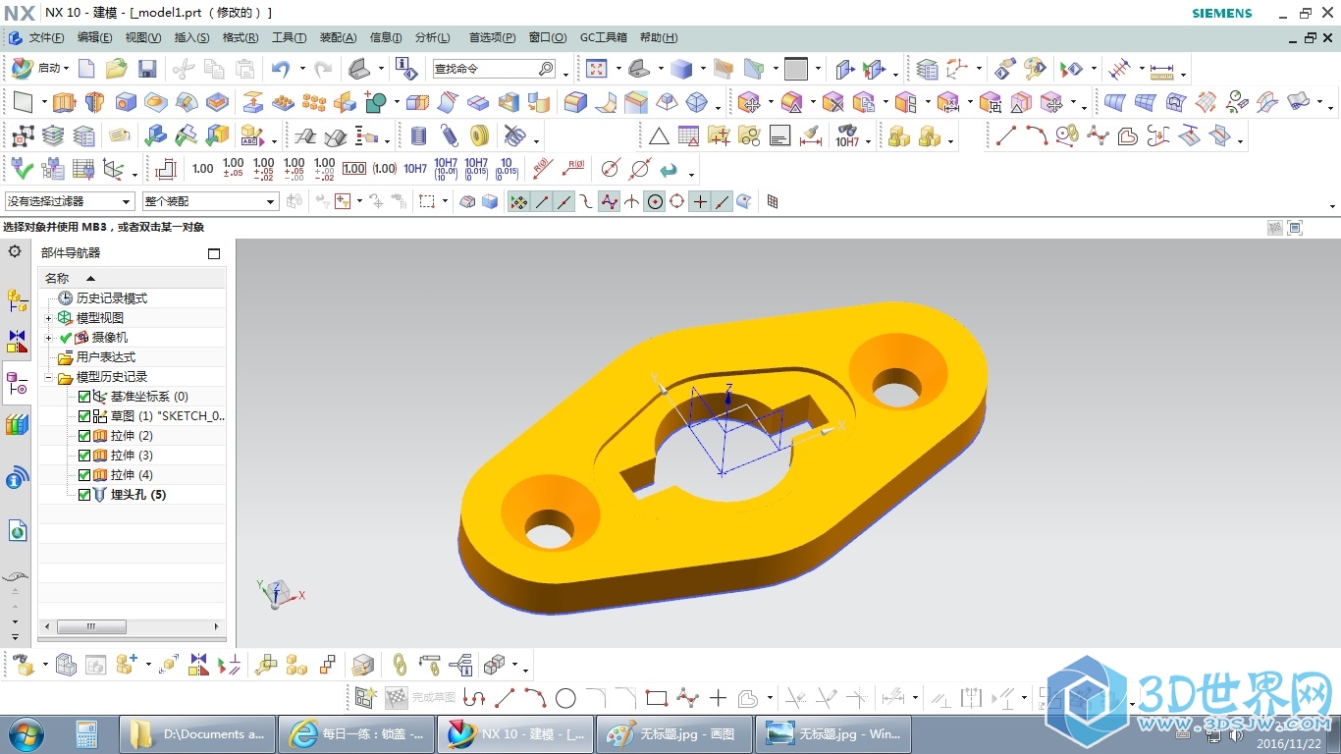1341x754 pixels.
Task: Uncheck the 基准坐标系 (0) feature checkbox
Action: [x=83, y=397]
